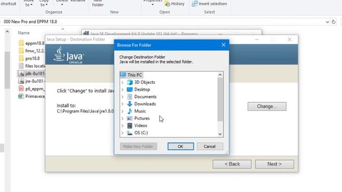Click folder tree scrollbar down arrow

click(x=220, y=134)
